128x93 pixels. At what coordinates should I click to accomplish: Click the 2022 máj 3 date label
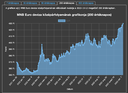(x=58, y=81)
